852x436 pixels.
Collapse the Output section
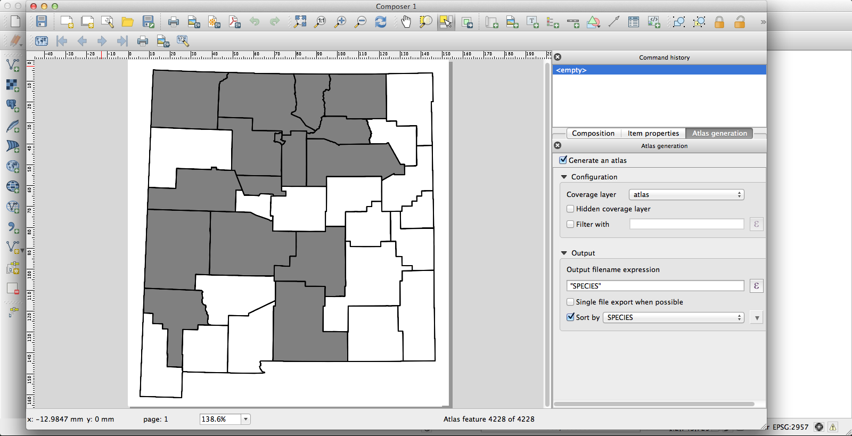[x=564, y=253]
